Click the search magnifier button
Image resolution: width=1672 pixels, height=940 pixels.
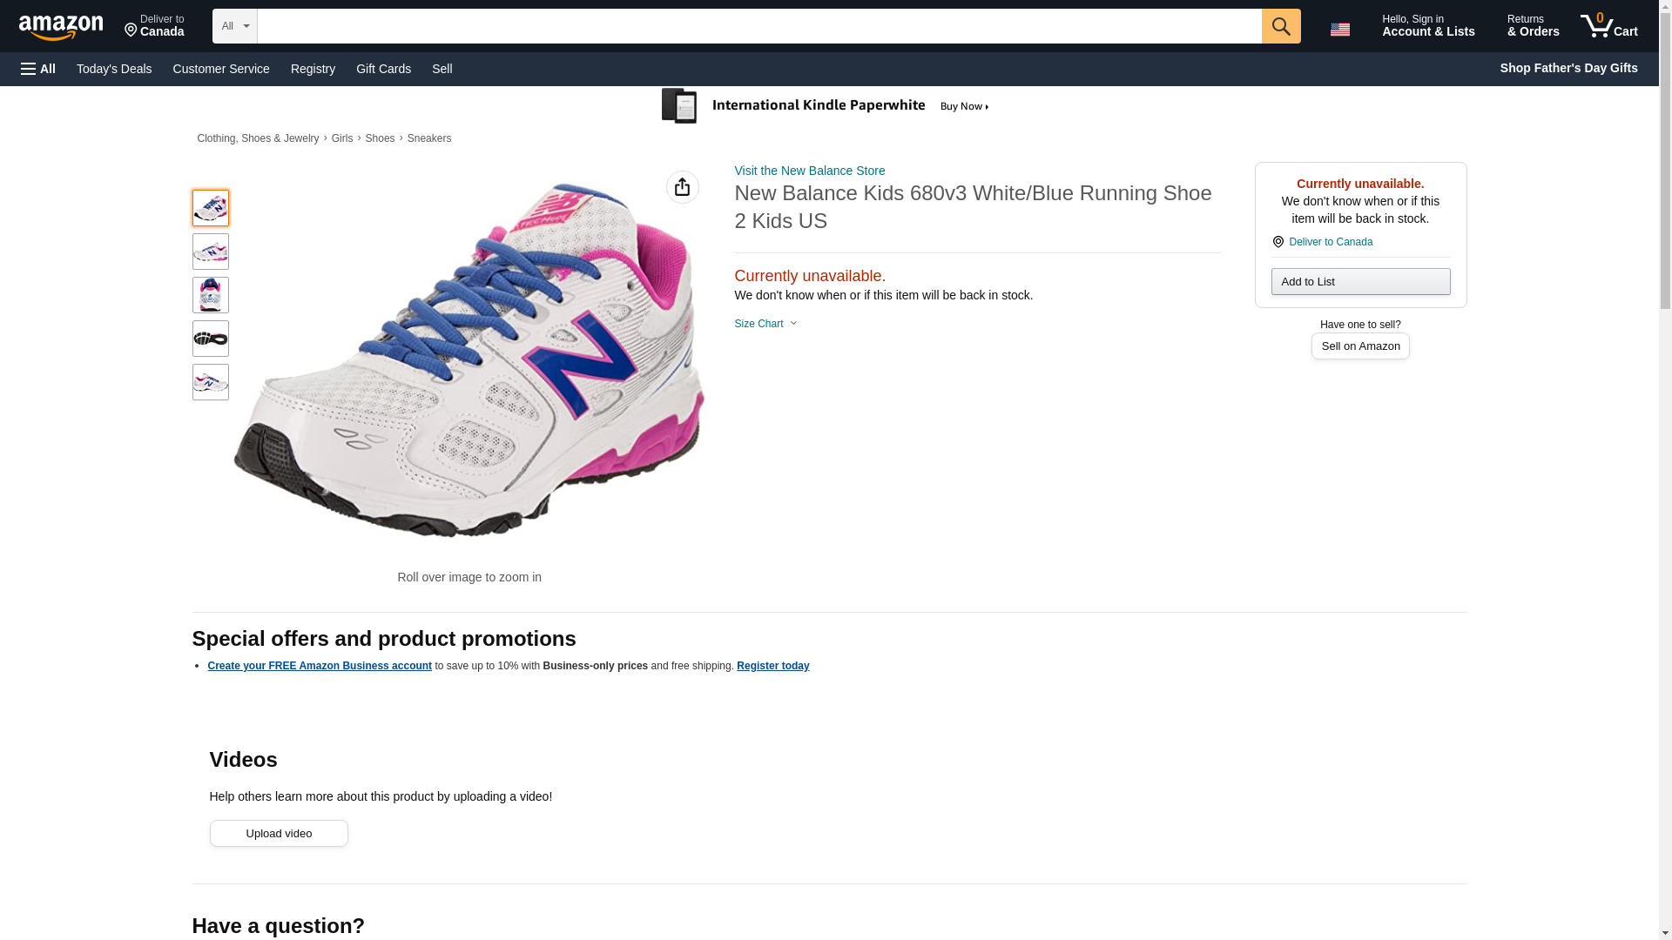click(x=1280, y=26)
